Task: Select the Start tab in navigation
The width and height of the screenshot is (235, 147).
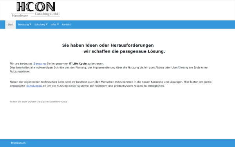Action: point(10,25)
